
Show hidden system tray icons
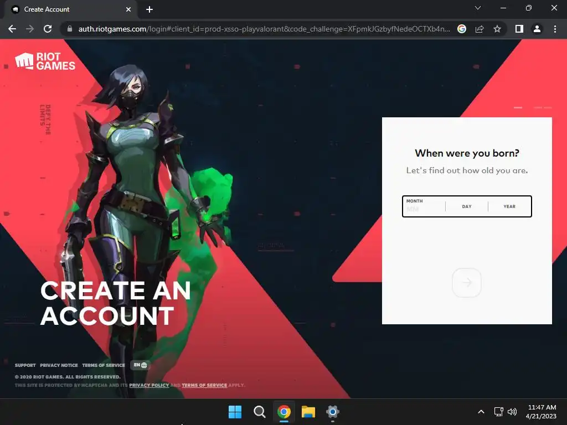(481, 412)
